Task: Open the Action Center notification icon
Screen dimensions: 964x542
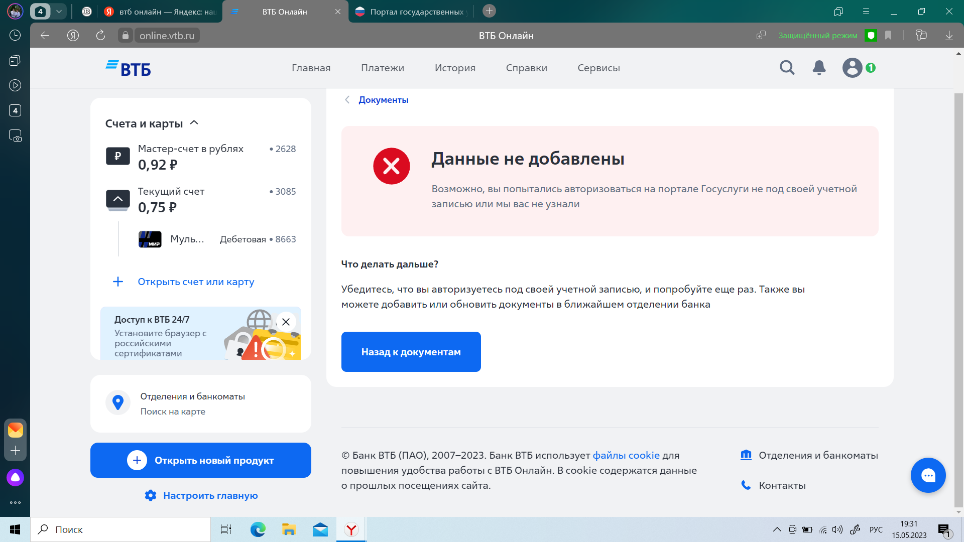Action: coord(944,529)
